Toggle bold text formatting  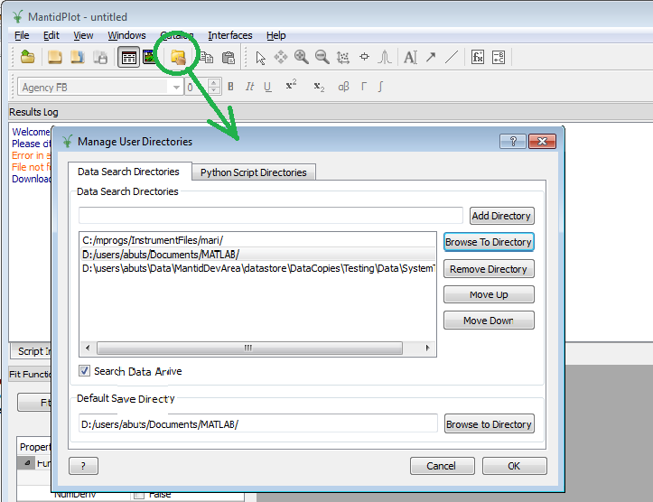[x=230, y=87]
